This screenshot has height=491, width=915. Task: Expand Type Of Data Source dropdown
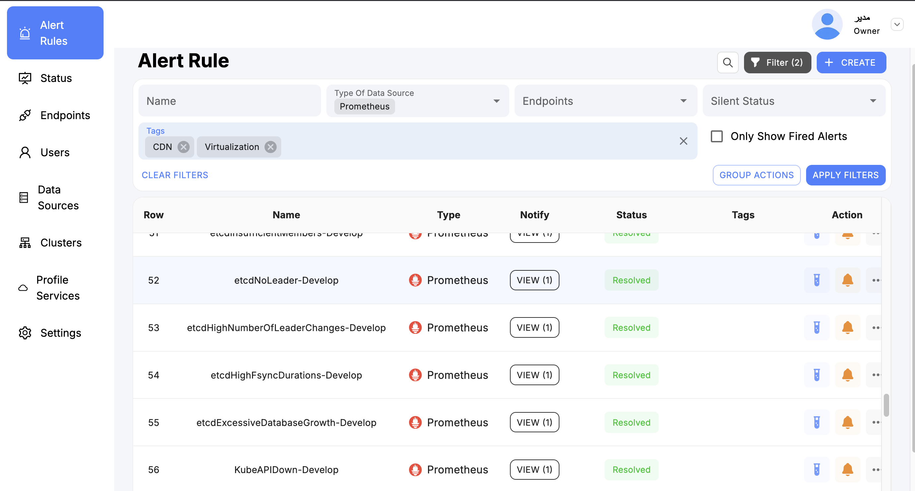click(497, 101)
